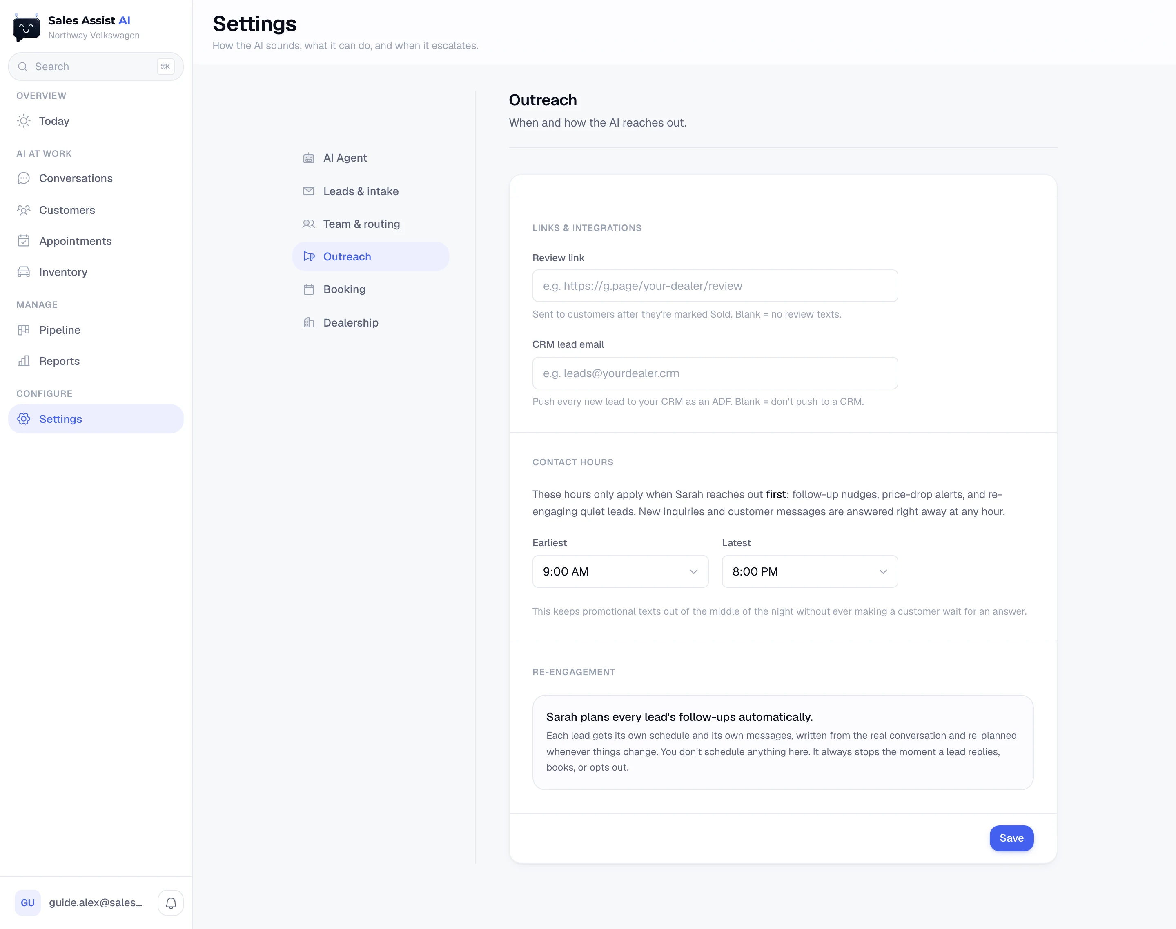Click the Outreach megaphone icon
The image size is (1176, 929).
(309, 256)
